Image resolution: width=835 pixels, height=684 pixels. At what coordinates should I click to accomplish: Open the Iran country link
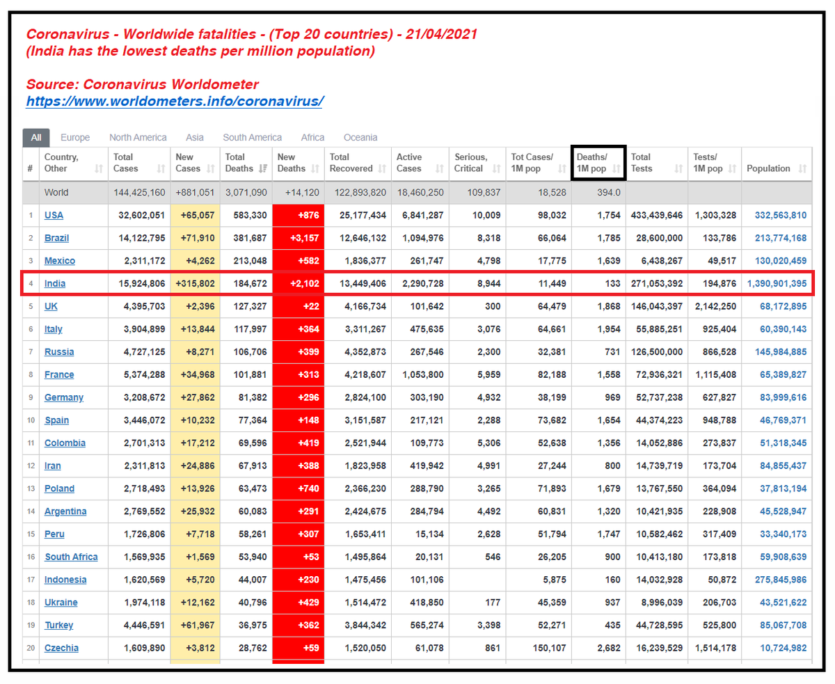(53, 466)
